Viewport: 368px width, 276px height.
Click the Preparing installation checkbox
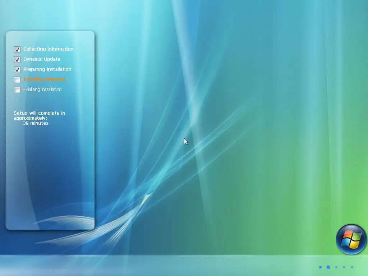click(17, 69)
